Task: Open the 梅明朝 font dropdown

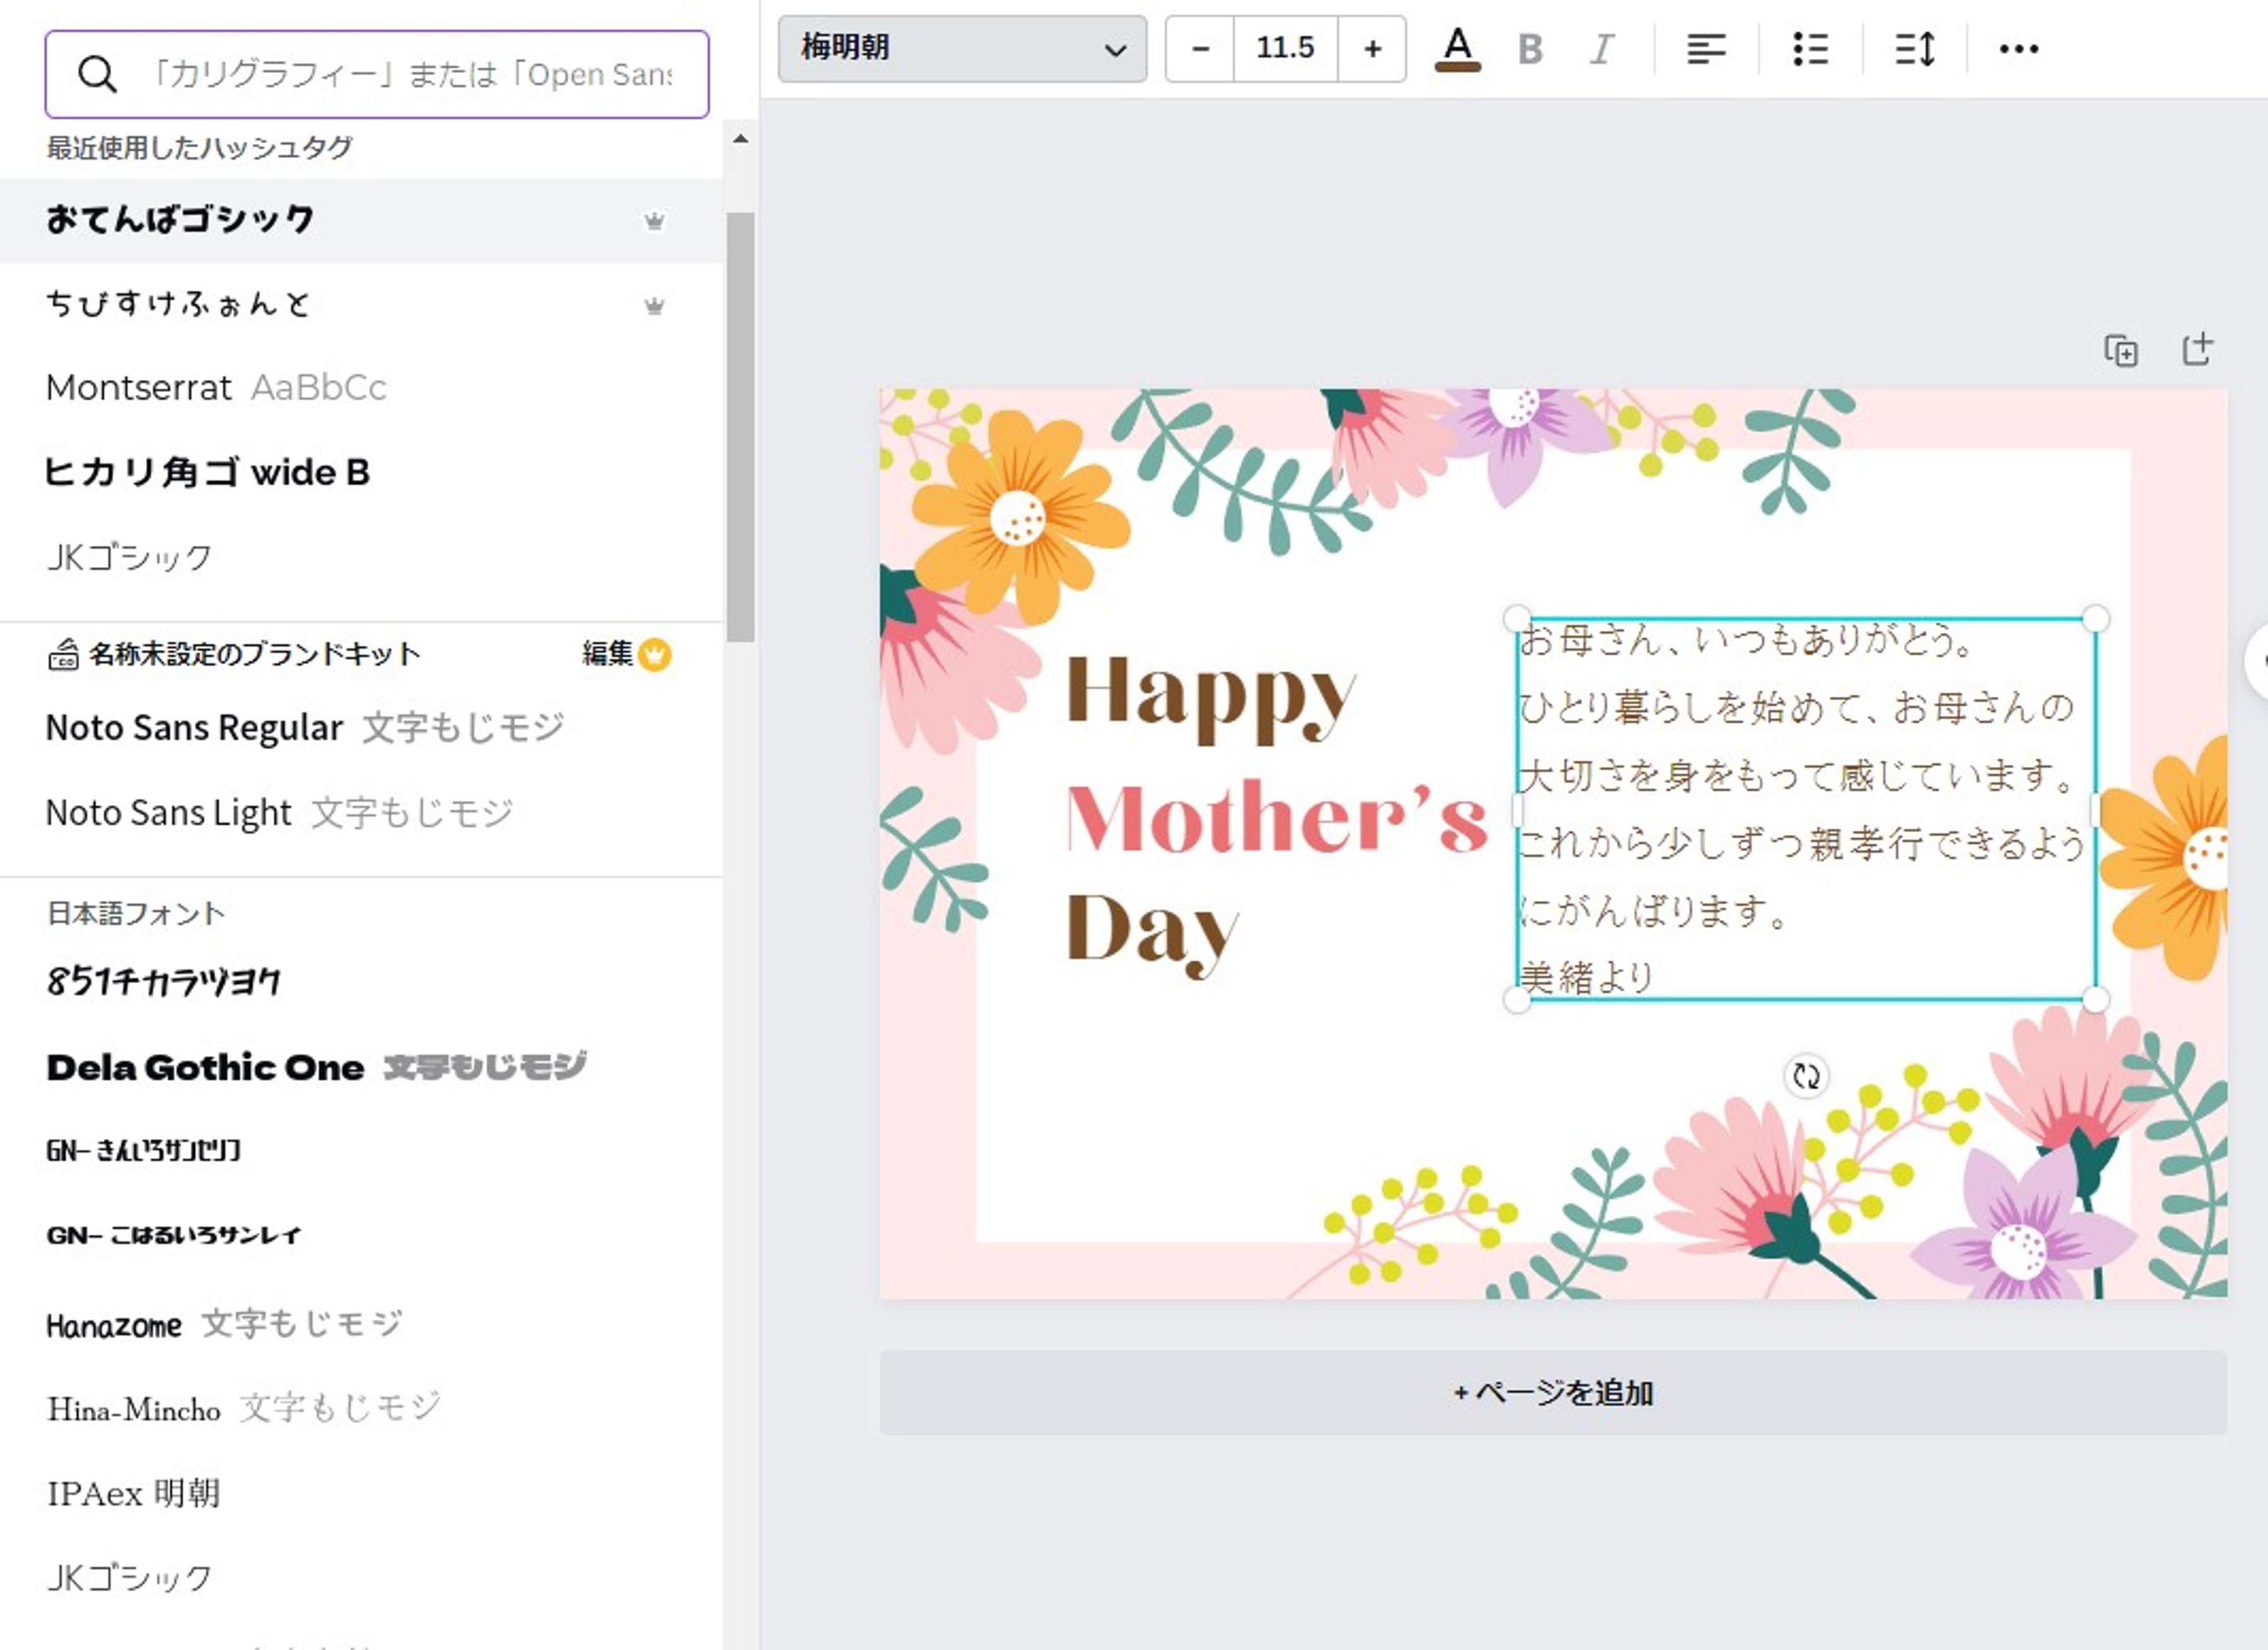Action: click(x=962, y=48)
